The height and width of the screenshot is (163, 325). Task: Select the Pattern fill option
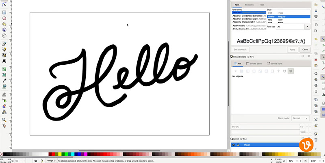(266, 71)
